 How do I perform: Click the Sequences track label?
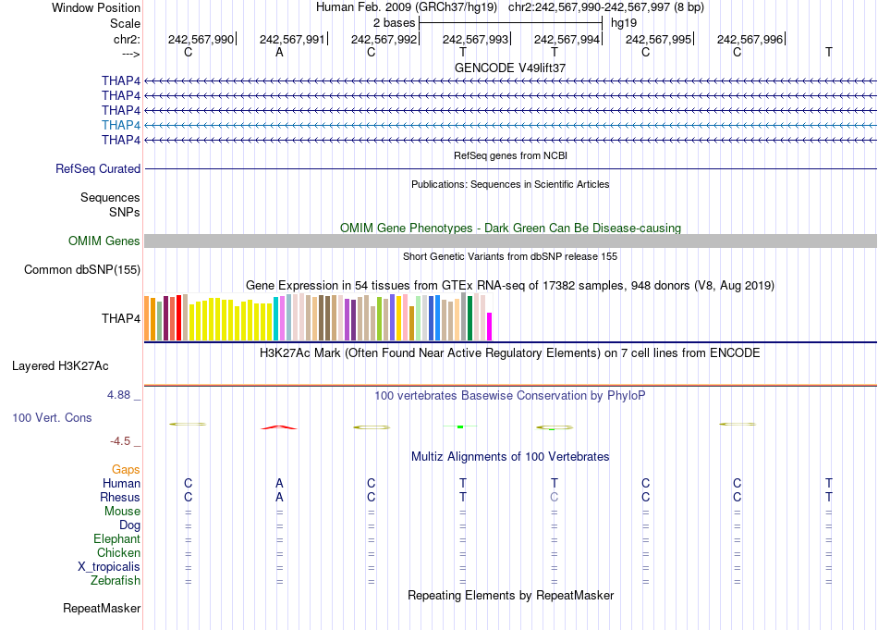110,197
